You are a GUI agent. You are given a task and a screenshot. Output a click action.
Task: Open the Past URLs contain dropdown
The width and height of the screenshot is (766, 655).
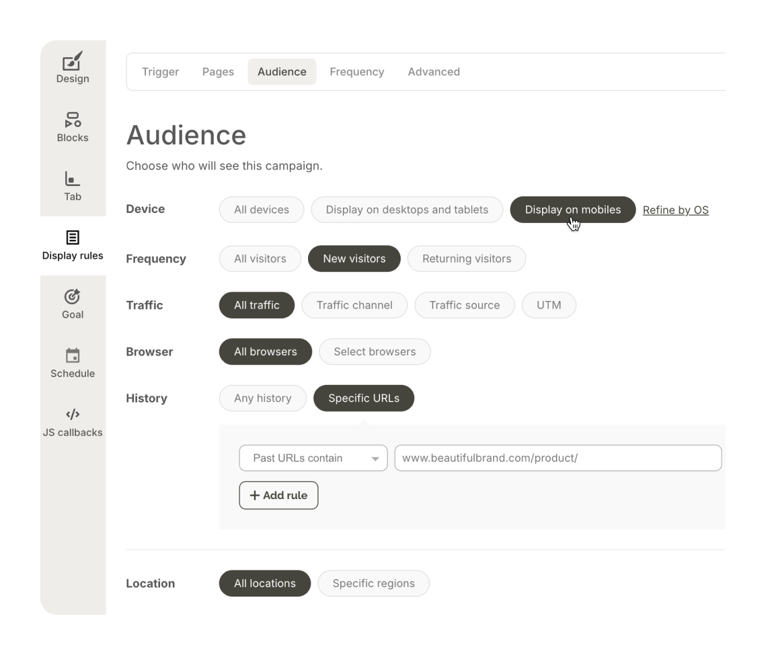(x=313, y=457)
